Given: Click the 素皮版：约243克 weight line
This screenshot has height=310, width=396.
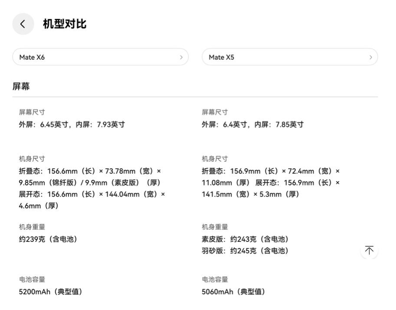Looking at the screenshot, I should pyautogui.click(x=245, y=239).
